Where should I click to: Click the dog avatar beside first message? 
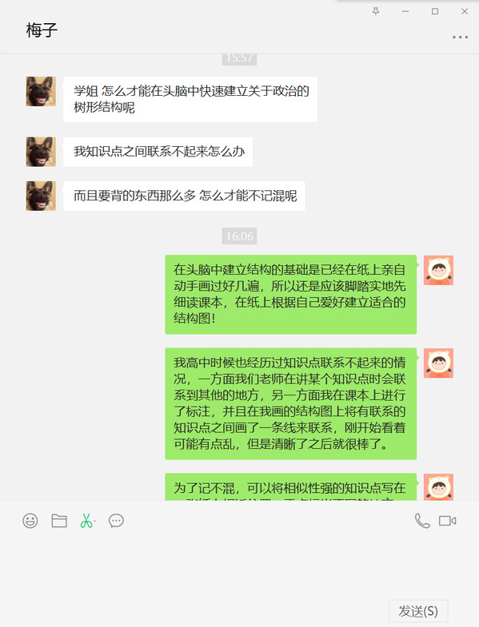41,92
